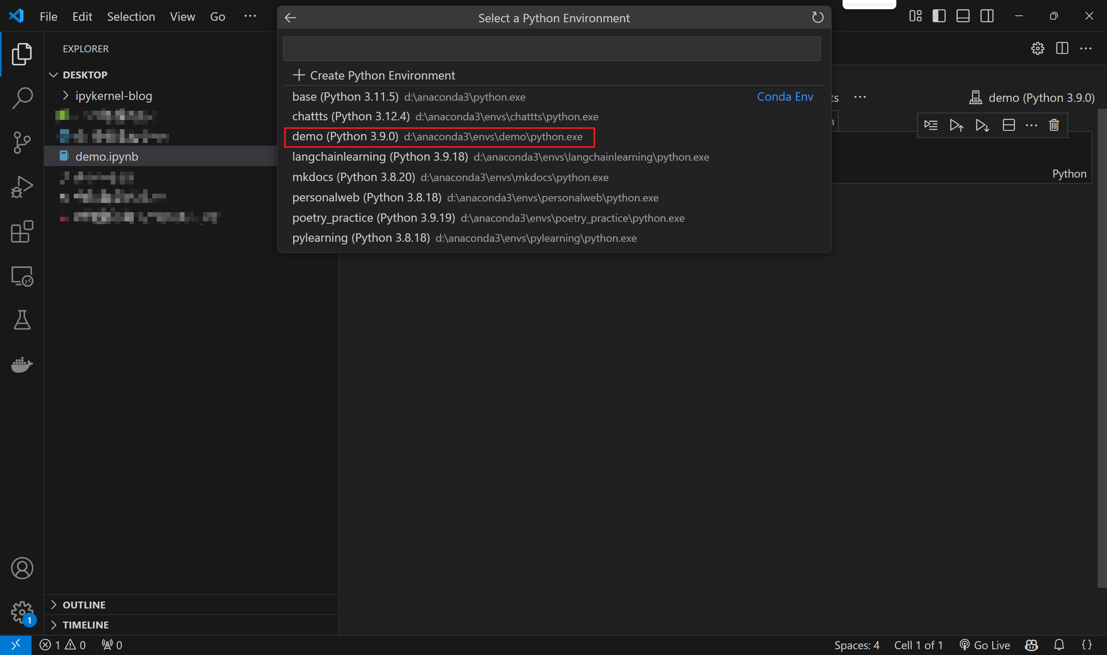Open the Testing flask view

(x=22, y=320)
